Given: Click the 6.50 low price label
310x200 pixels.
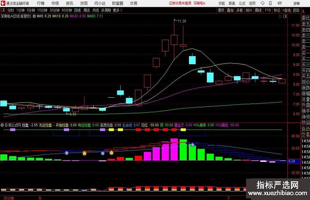Looking at the screenshot, I should [73, 114].
